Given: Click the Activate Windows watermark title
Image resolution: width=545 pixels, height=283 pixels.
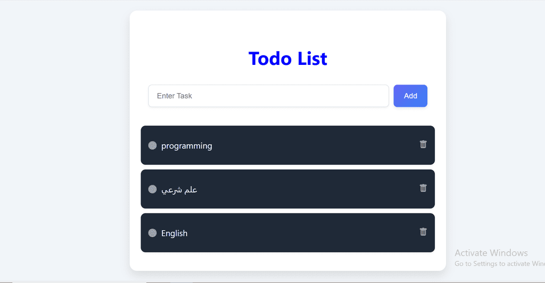Looking at the screenshot, I should pyautogui.click(x=491, y=253).
